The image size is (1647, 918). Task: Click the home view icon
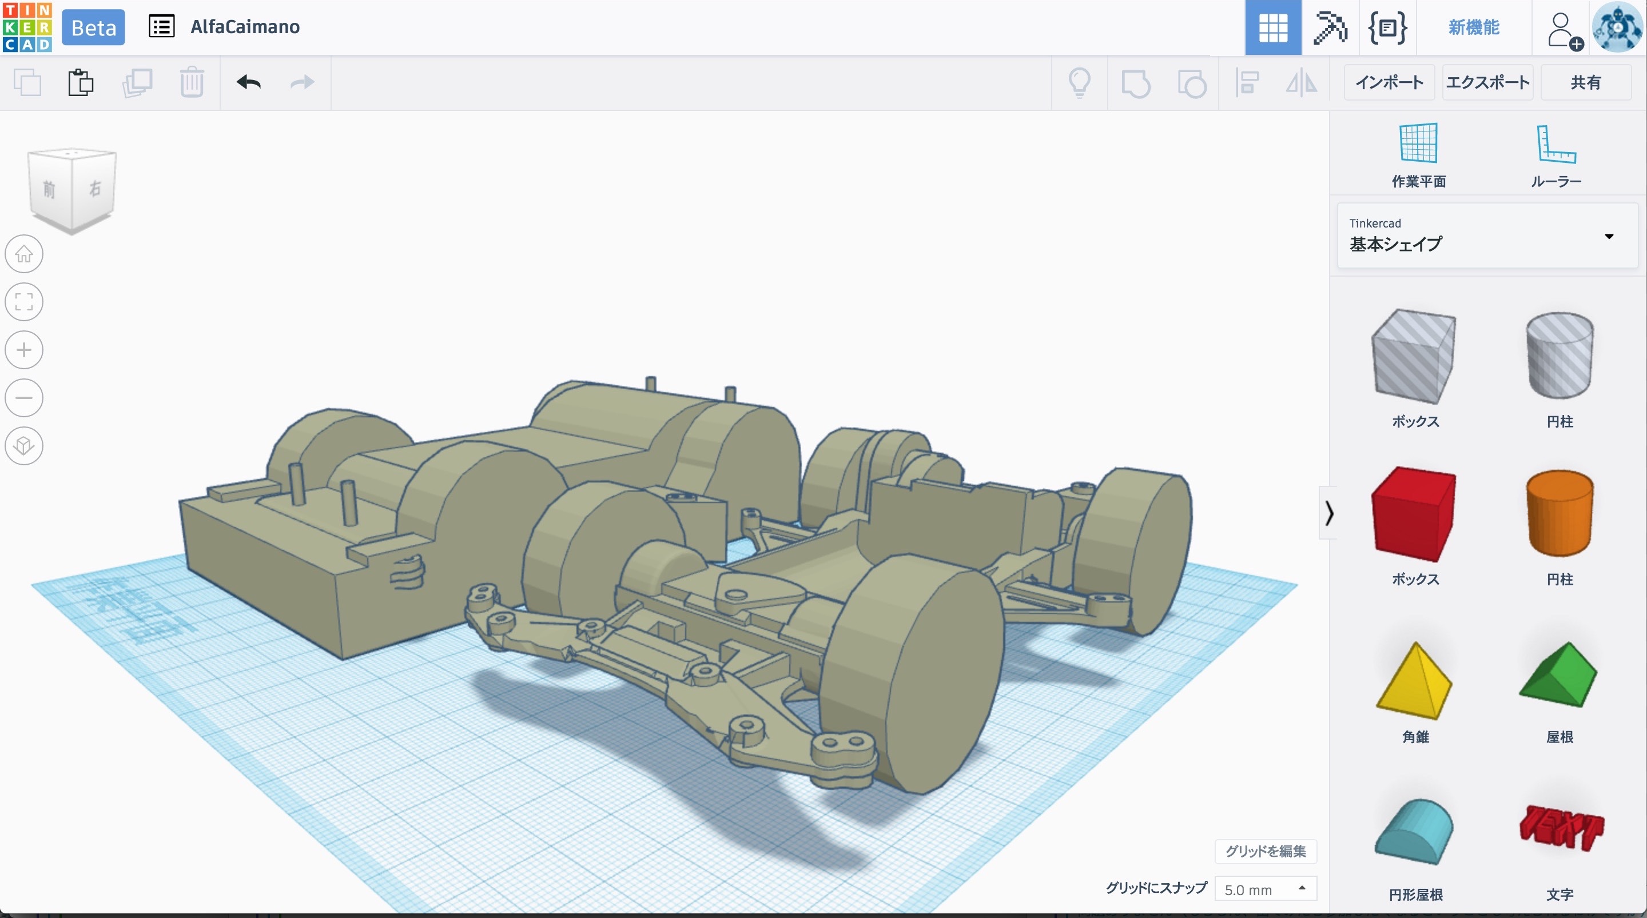24,254
